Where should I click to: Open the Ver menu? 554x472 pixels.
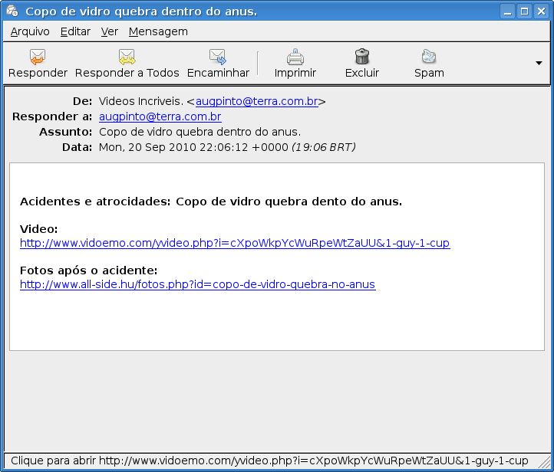(x=109, y=31)
